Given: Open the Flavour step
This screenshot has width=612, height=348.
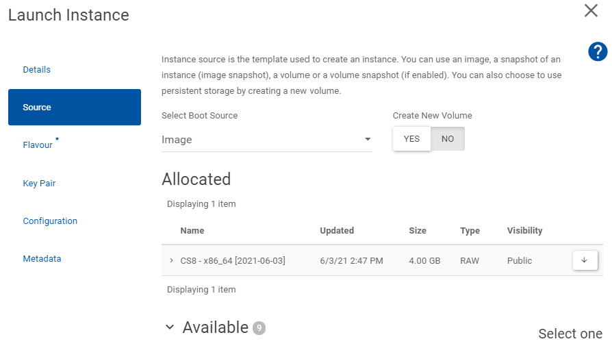Looking at the screenshot, I should pos(38,145).
